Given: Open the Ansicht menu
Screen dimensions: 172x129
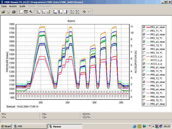Looking at the screenshot, I should tap(13, 6).
